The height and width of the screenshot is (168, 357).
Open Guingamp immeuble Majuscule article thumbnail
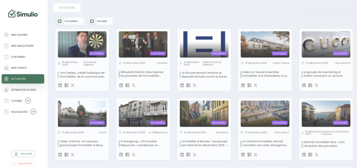(143, 114)
